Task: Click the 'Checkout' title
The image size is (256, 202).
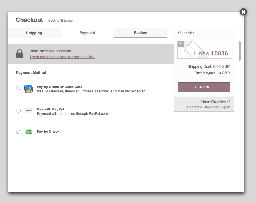Action: click(29, 20)
